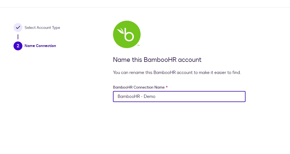
Task: Click the TM trademark symbol beside logo
Action: (138, 45)
